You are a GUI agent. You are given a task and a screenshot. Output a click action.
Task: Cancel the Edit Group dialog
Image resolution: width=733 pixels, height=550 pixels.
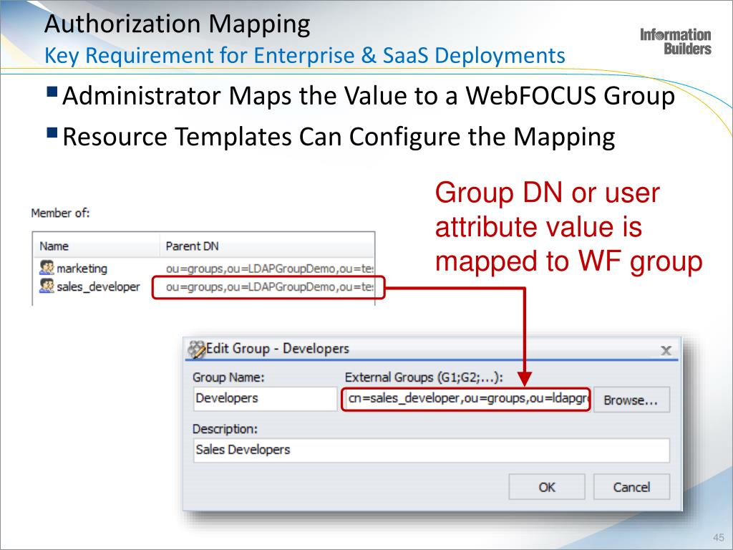[631, 487]
